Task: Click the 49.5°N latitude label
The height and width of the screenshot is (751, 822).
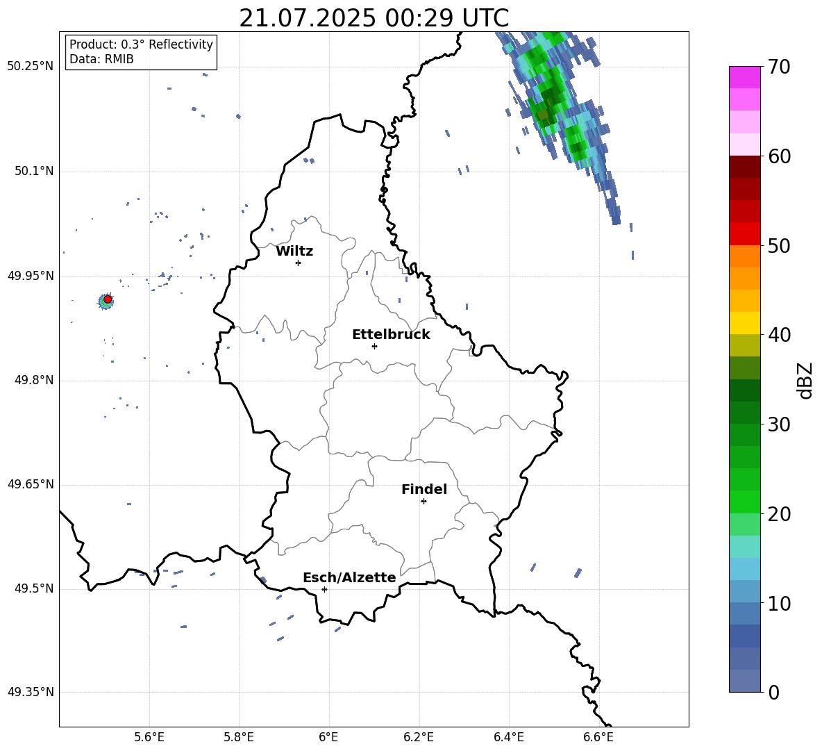Action: [x=34, y=589]
